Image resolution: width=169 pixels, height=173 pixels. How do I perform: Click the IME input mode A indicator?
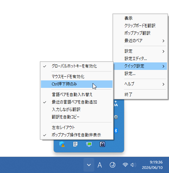pyautogui.click(x=100, y=165)
